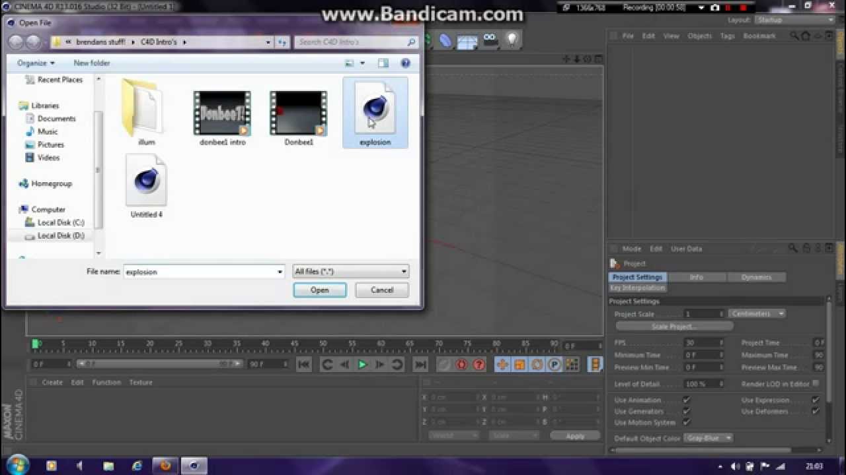Click the red question-mark autokey icon
846x475 pixels.
point(479,364)
